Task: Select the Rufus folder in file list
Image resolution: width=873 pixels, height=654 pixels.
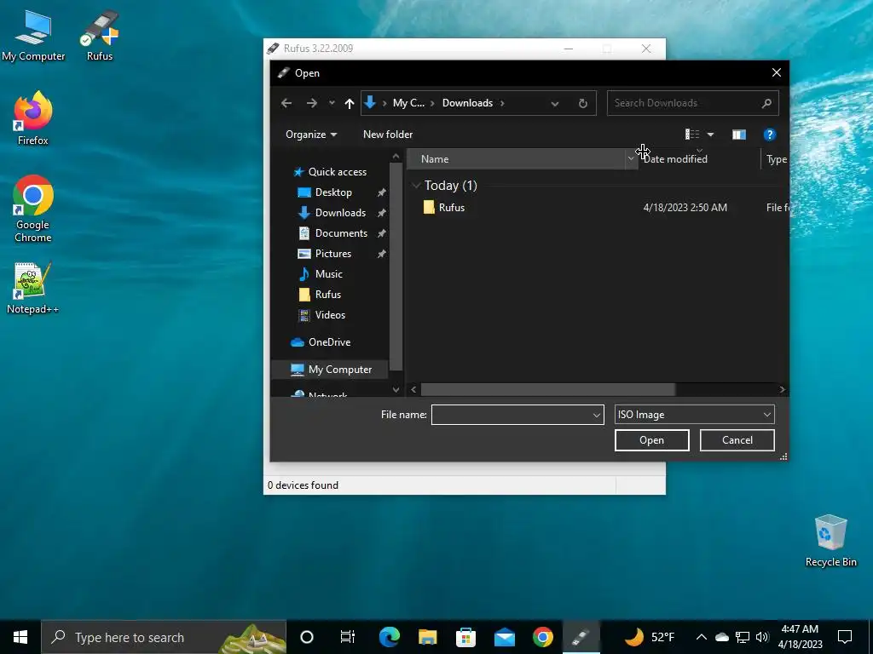Action: (451, 208)
